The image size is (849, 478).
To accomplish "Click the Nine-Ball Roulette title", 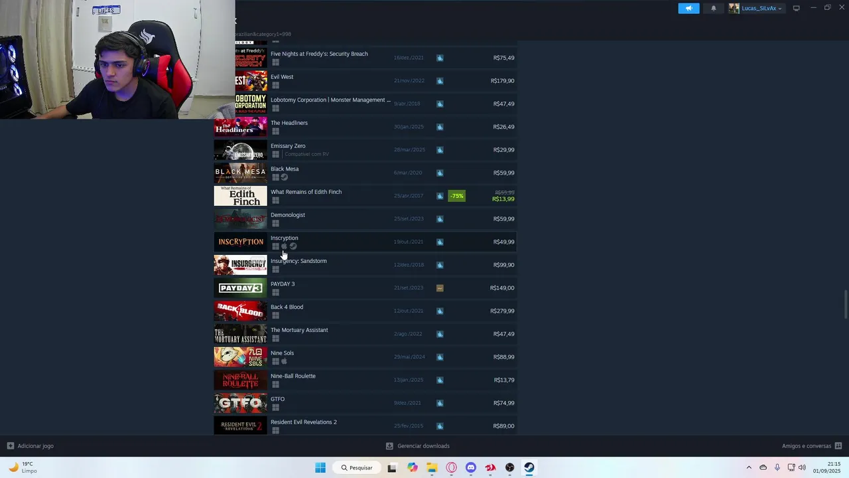I will tap(293, 376).
